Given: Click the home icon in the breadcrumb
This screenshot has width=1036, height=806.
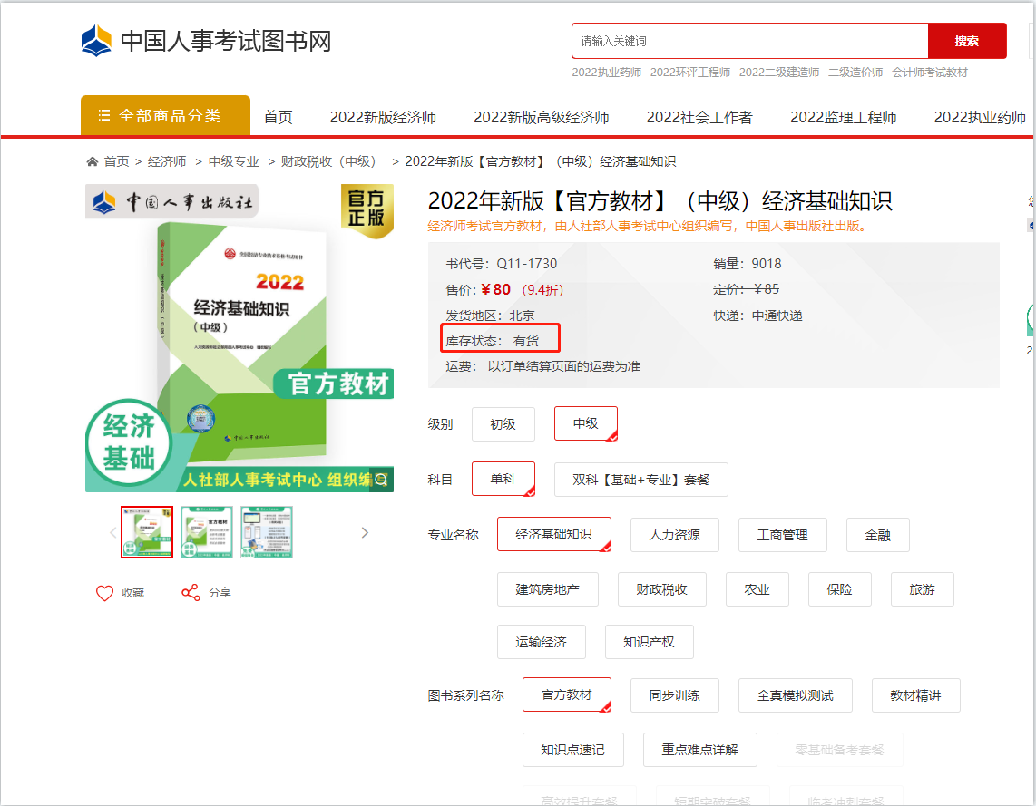Looking at the screenshot, I should click(92, 160).
